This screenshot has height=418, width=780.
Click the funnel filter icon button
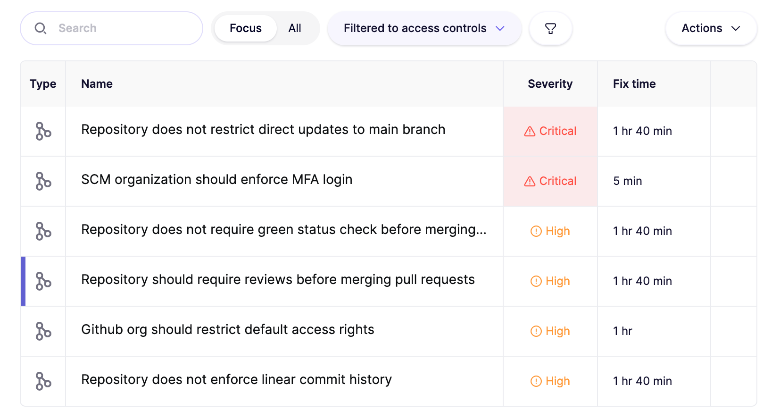[x=550, y=28]
